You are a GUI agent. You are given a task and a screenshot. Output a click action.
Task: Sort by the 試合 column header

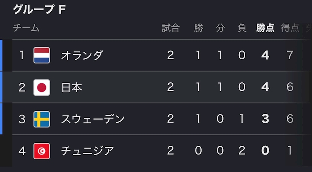(x=171, y=28)
